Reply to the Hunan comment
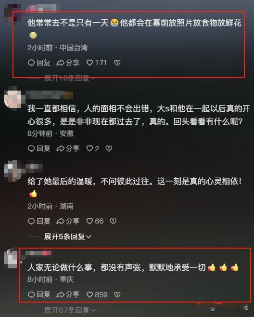This screenshot has width=254, height=317. [x=39, y=221]
